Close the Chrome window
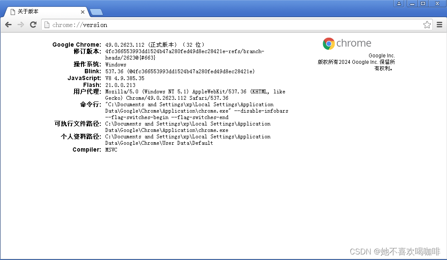 [x=437, y=3]
